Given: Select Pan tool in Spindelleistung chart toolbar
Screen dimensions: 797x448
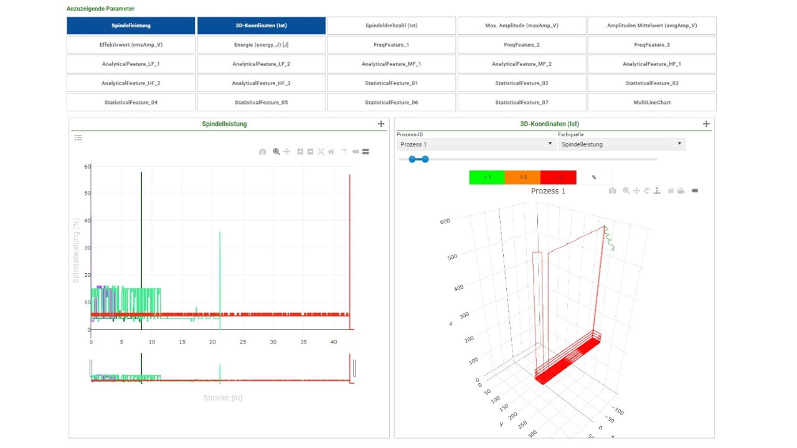Looking at the screenshot, I should (x=286, y=152).
